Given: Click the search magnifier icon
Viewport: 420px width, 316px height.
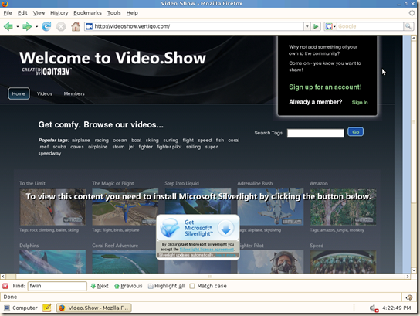Looking at the screenshot, I should (408, 26).
